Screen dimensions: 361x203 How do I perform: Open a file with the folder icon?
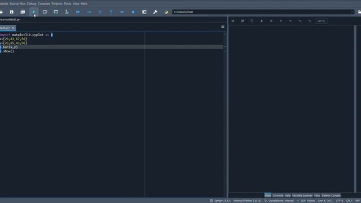click(1, 12)
